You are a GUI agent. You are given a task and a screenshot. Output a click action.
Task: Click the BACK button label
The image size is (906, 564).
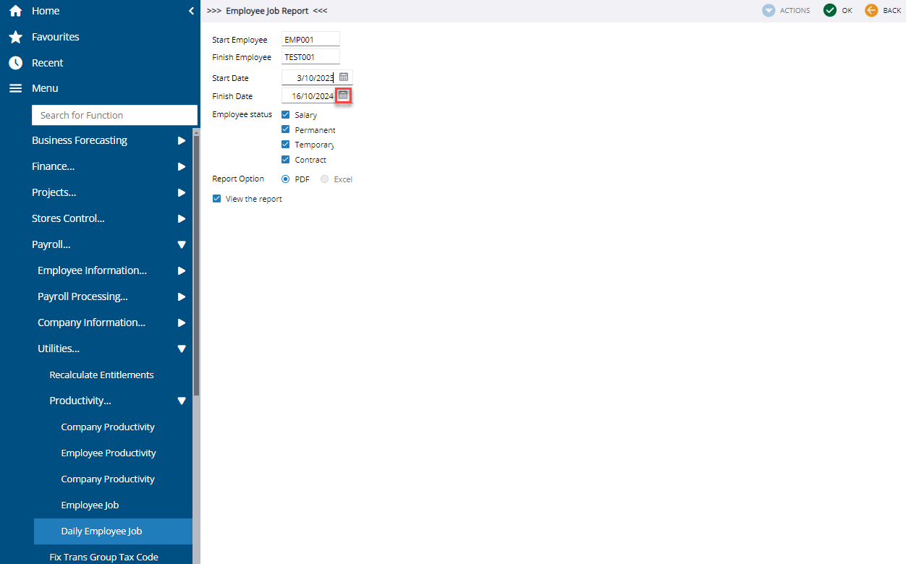(x=892, y=11)
